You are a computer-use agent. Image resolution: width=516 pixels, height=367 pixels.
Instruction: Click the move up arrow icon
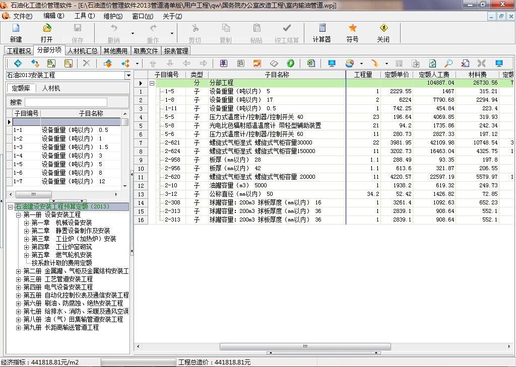(x=153, y=63)
